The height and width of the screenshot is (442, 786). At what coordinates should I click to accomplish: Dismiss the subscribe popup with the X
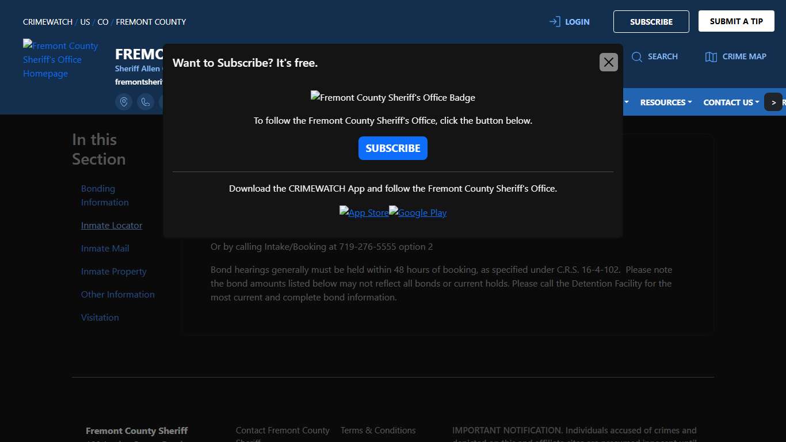tap(608, 62)
